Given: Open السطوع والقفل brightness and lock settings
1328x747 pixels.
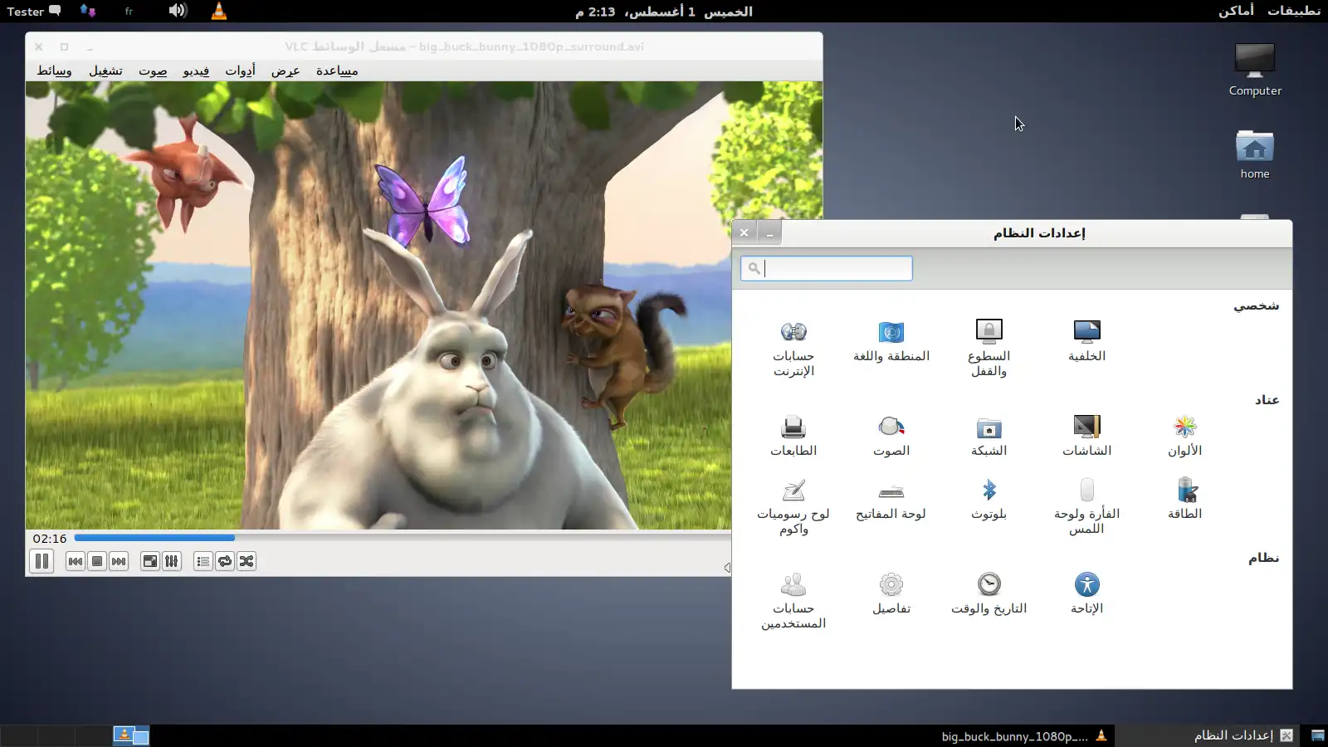Looking at the screenshot, I should click(989, 349).
